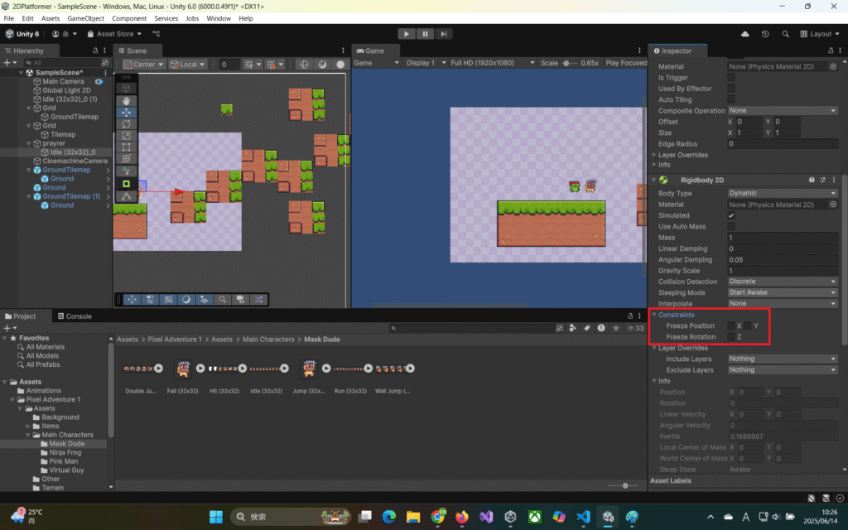The width and height of the screenshot is (848, 530).
Task: Click Pixel Adventure 1 in breadcrumb path
Action: coord(175,340)
